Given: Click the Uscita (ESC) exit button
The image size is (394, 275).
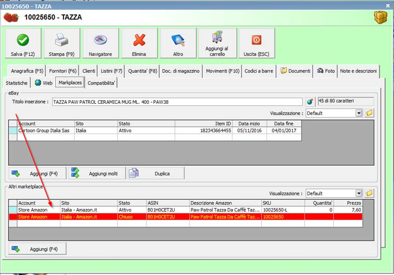Looking at the screenshot, I should click(x=256, y=43).
